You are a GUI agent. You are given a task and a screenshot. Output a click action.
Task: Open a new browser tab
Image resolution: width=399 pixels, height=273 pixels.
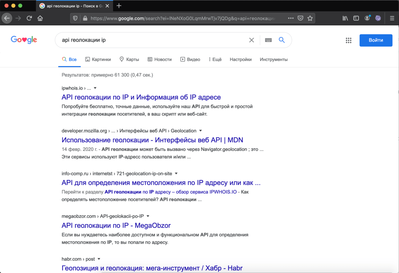[119, 6]
